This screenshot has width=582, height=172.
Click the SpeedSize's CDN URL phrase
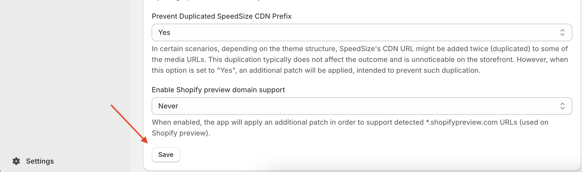[377, 49]
